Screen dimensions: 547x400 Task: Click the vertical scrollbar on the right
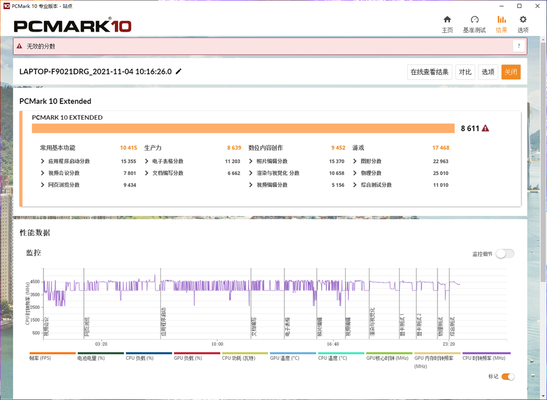[x=543, y=182]
